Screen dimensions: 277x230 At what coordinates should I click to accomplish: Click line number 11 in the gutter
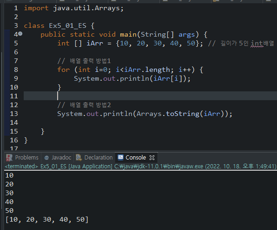[x=14, y=96]
